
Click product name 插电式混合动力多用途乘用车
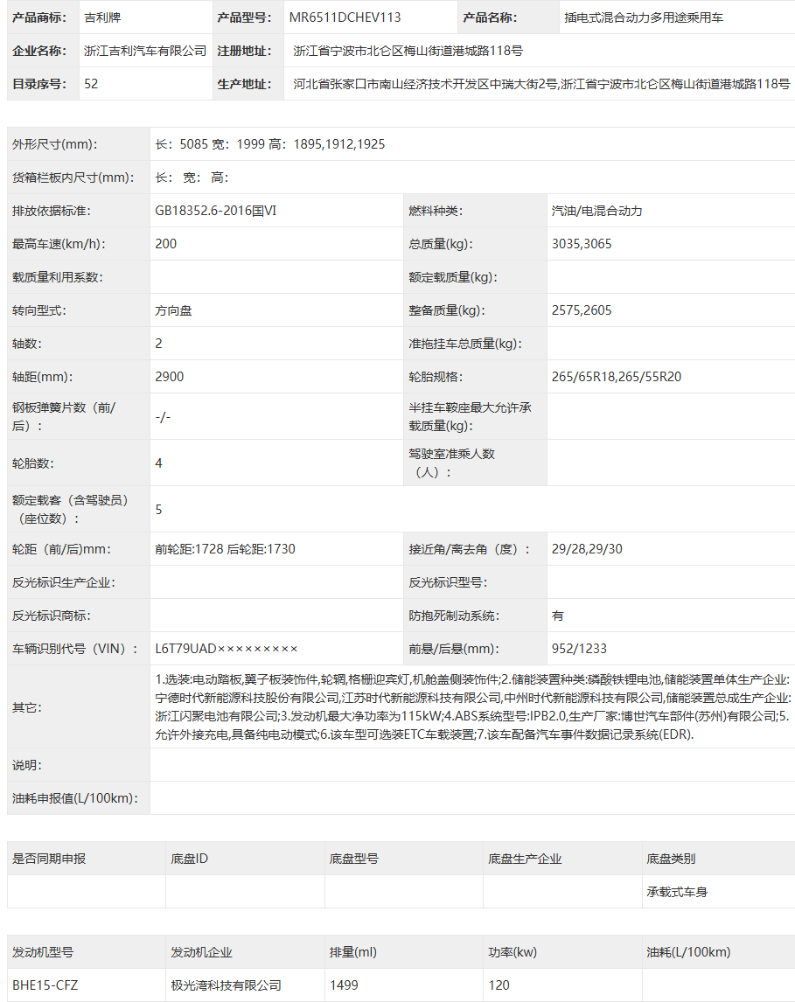(x=644, y=17)
